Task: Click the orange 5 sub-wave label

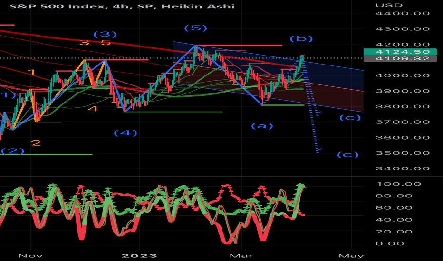Action: (x=106, y=43)
